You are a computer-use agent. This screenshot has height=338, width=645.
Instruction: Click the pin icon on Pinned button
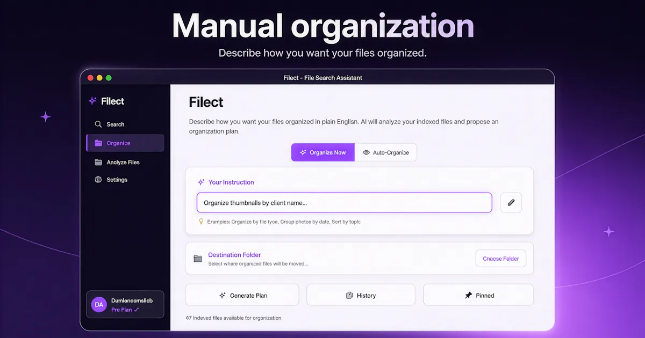[x=468, y=295]
